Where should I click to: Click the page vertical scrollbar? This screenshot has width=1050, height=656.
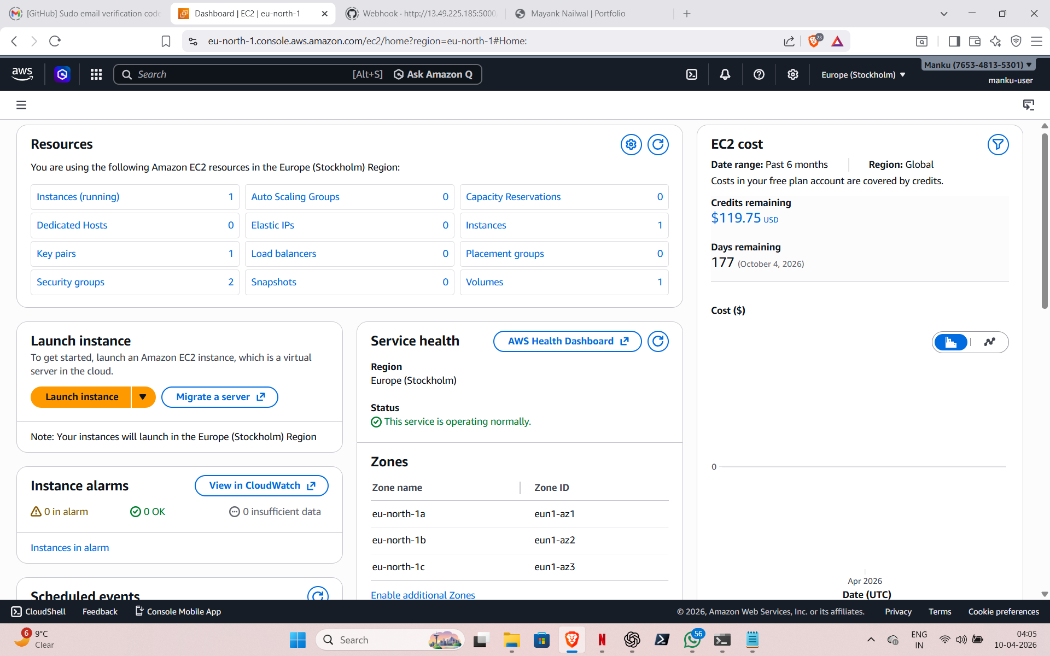(1045, 219)
